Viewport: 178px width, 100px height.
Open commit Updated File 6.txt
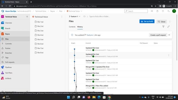tap(92, 48)
